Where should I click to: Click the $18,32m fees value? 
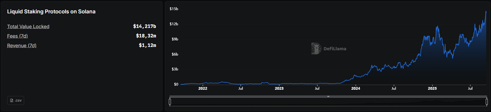[146, 36]
